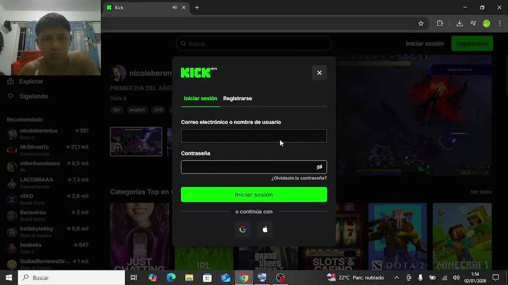508x285 pixels.
Task: Open the volume control in system tray
Action: click(456, 277)
